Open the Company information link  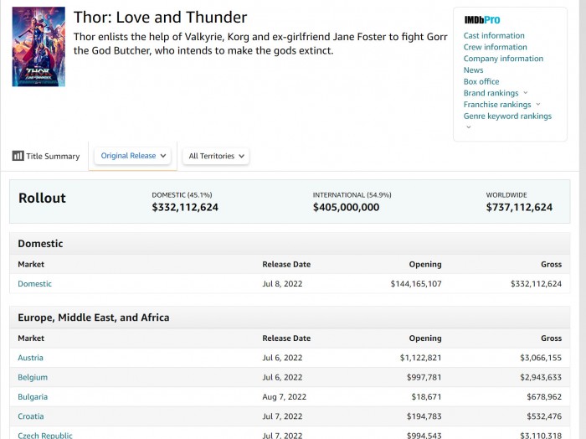click(x=503, y=59)
